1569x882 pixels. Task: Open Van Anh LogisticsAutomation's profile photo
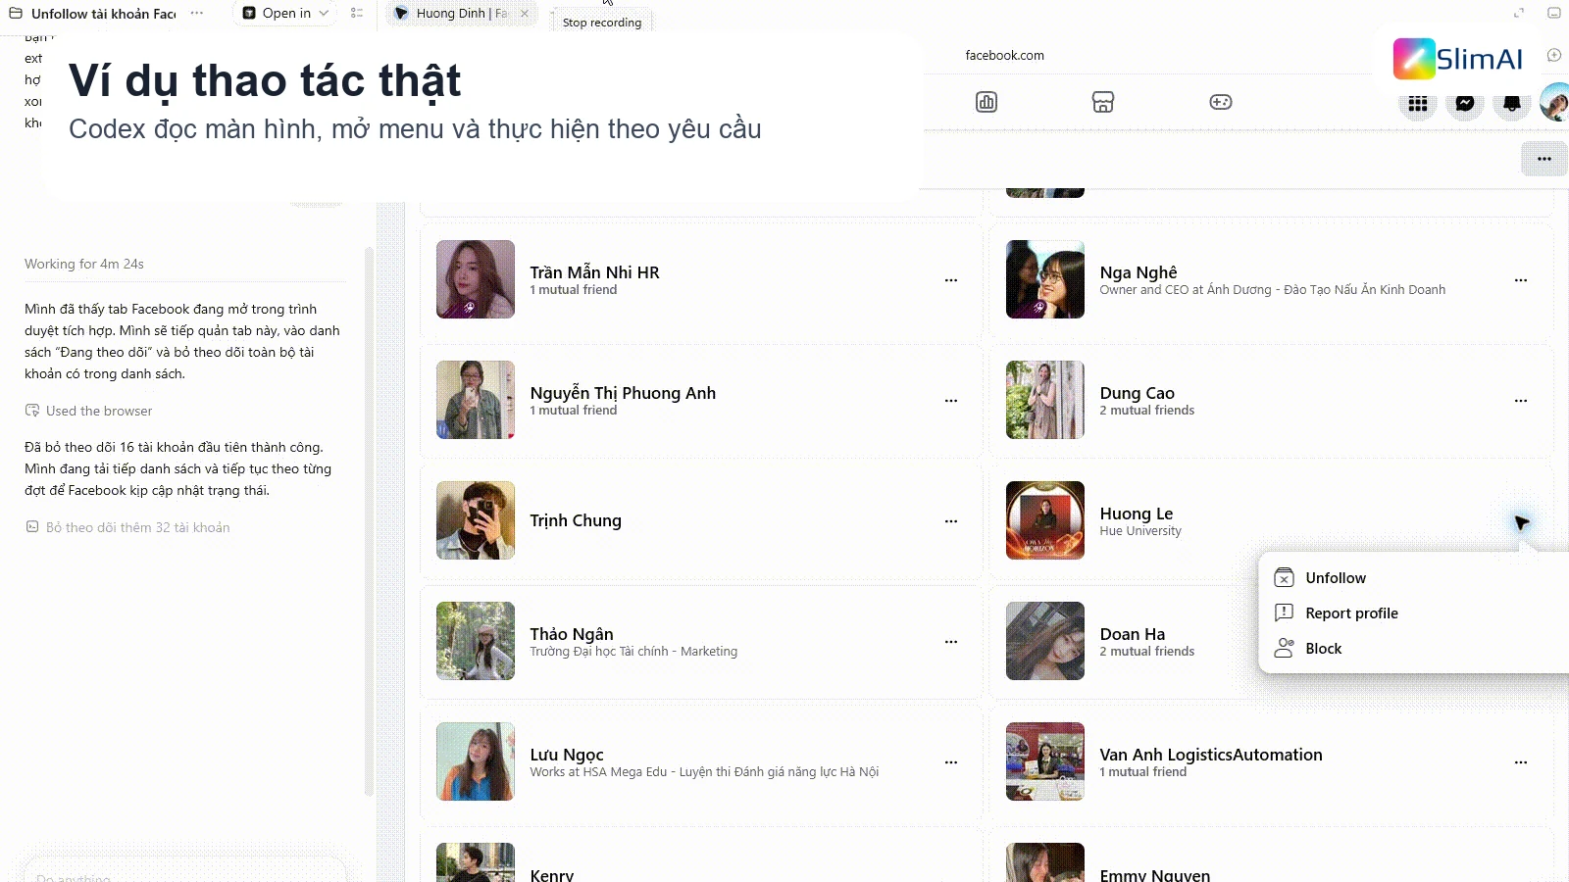(x=1045, y=761)
